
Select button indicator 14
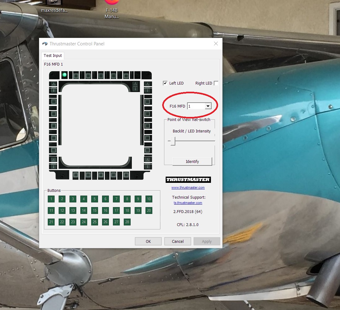(x=84, y=210)
